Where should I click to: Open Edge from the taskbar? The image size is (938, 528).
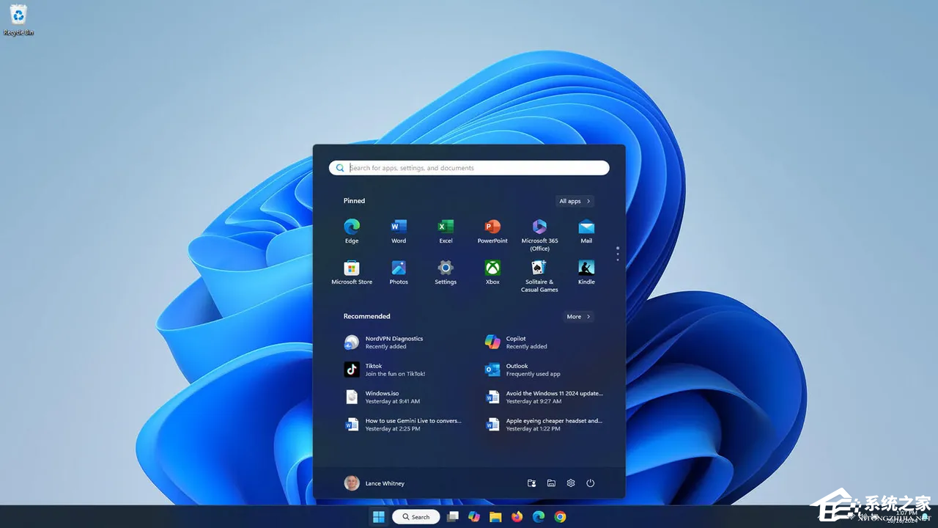[x=539, y=517]
